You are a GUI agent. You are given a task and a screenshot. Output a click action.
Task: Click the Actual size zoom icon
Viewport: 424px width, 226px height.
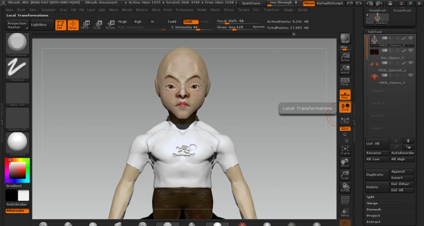click(x=345, y=57)
